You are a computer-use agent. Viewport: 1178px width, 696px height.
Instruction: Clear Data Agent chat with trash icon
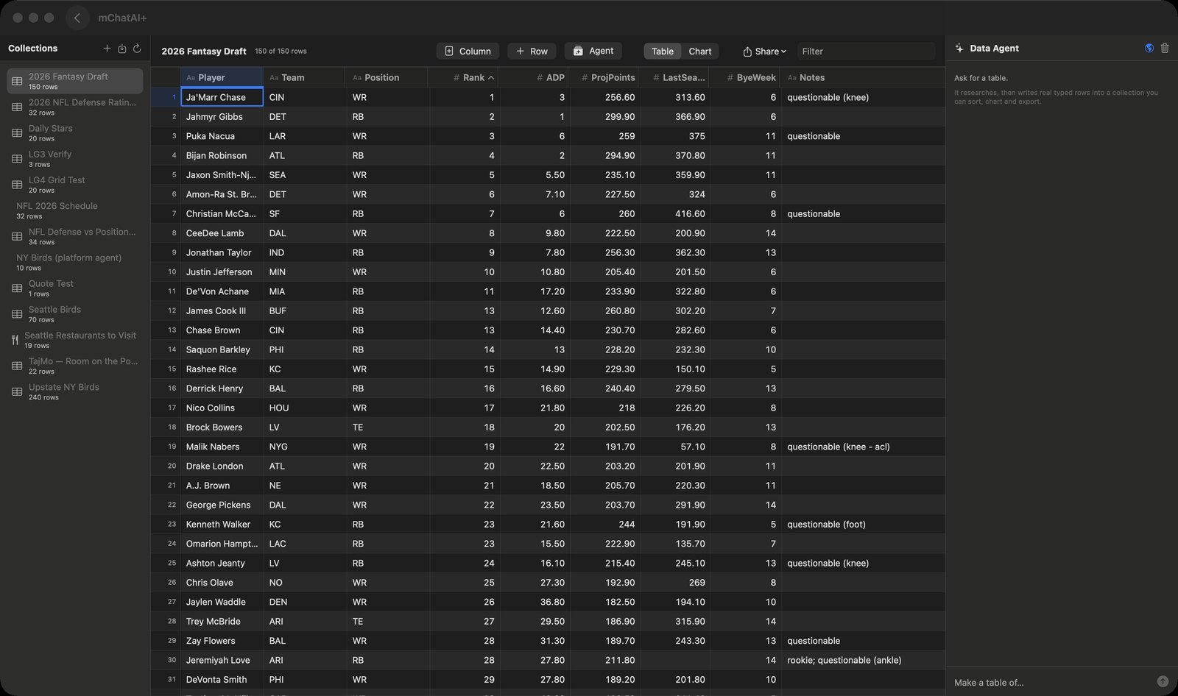[x=1165, y=49]
